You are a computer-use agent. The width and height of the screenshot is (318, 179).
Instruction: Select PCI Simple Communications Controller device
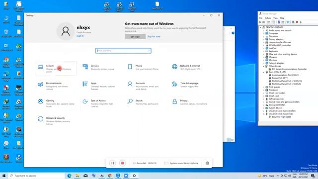click(x=289, y=69)
